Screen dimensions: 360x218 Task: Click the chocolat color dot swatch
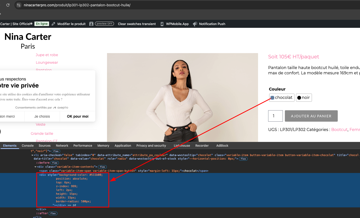(x=272, y=98)
